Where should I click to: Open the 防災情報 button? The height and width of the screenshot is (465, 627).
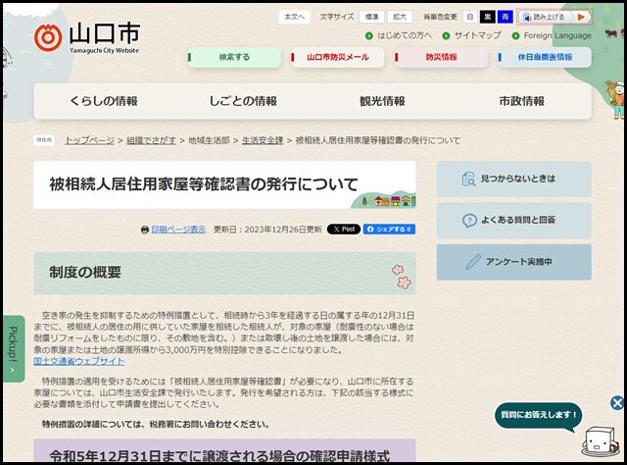click(441, 57)
